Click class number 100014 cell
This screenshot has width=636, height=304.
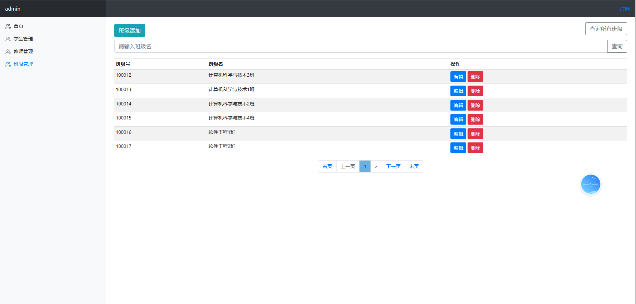click(123, 104)
